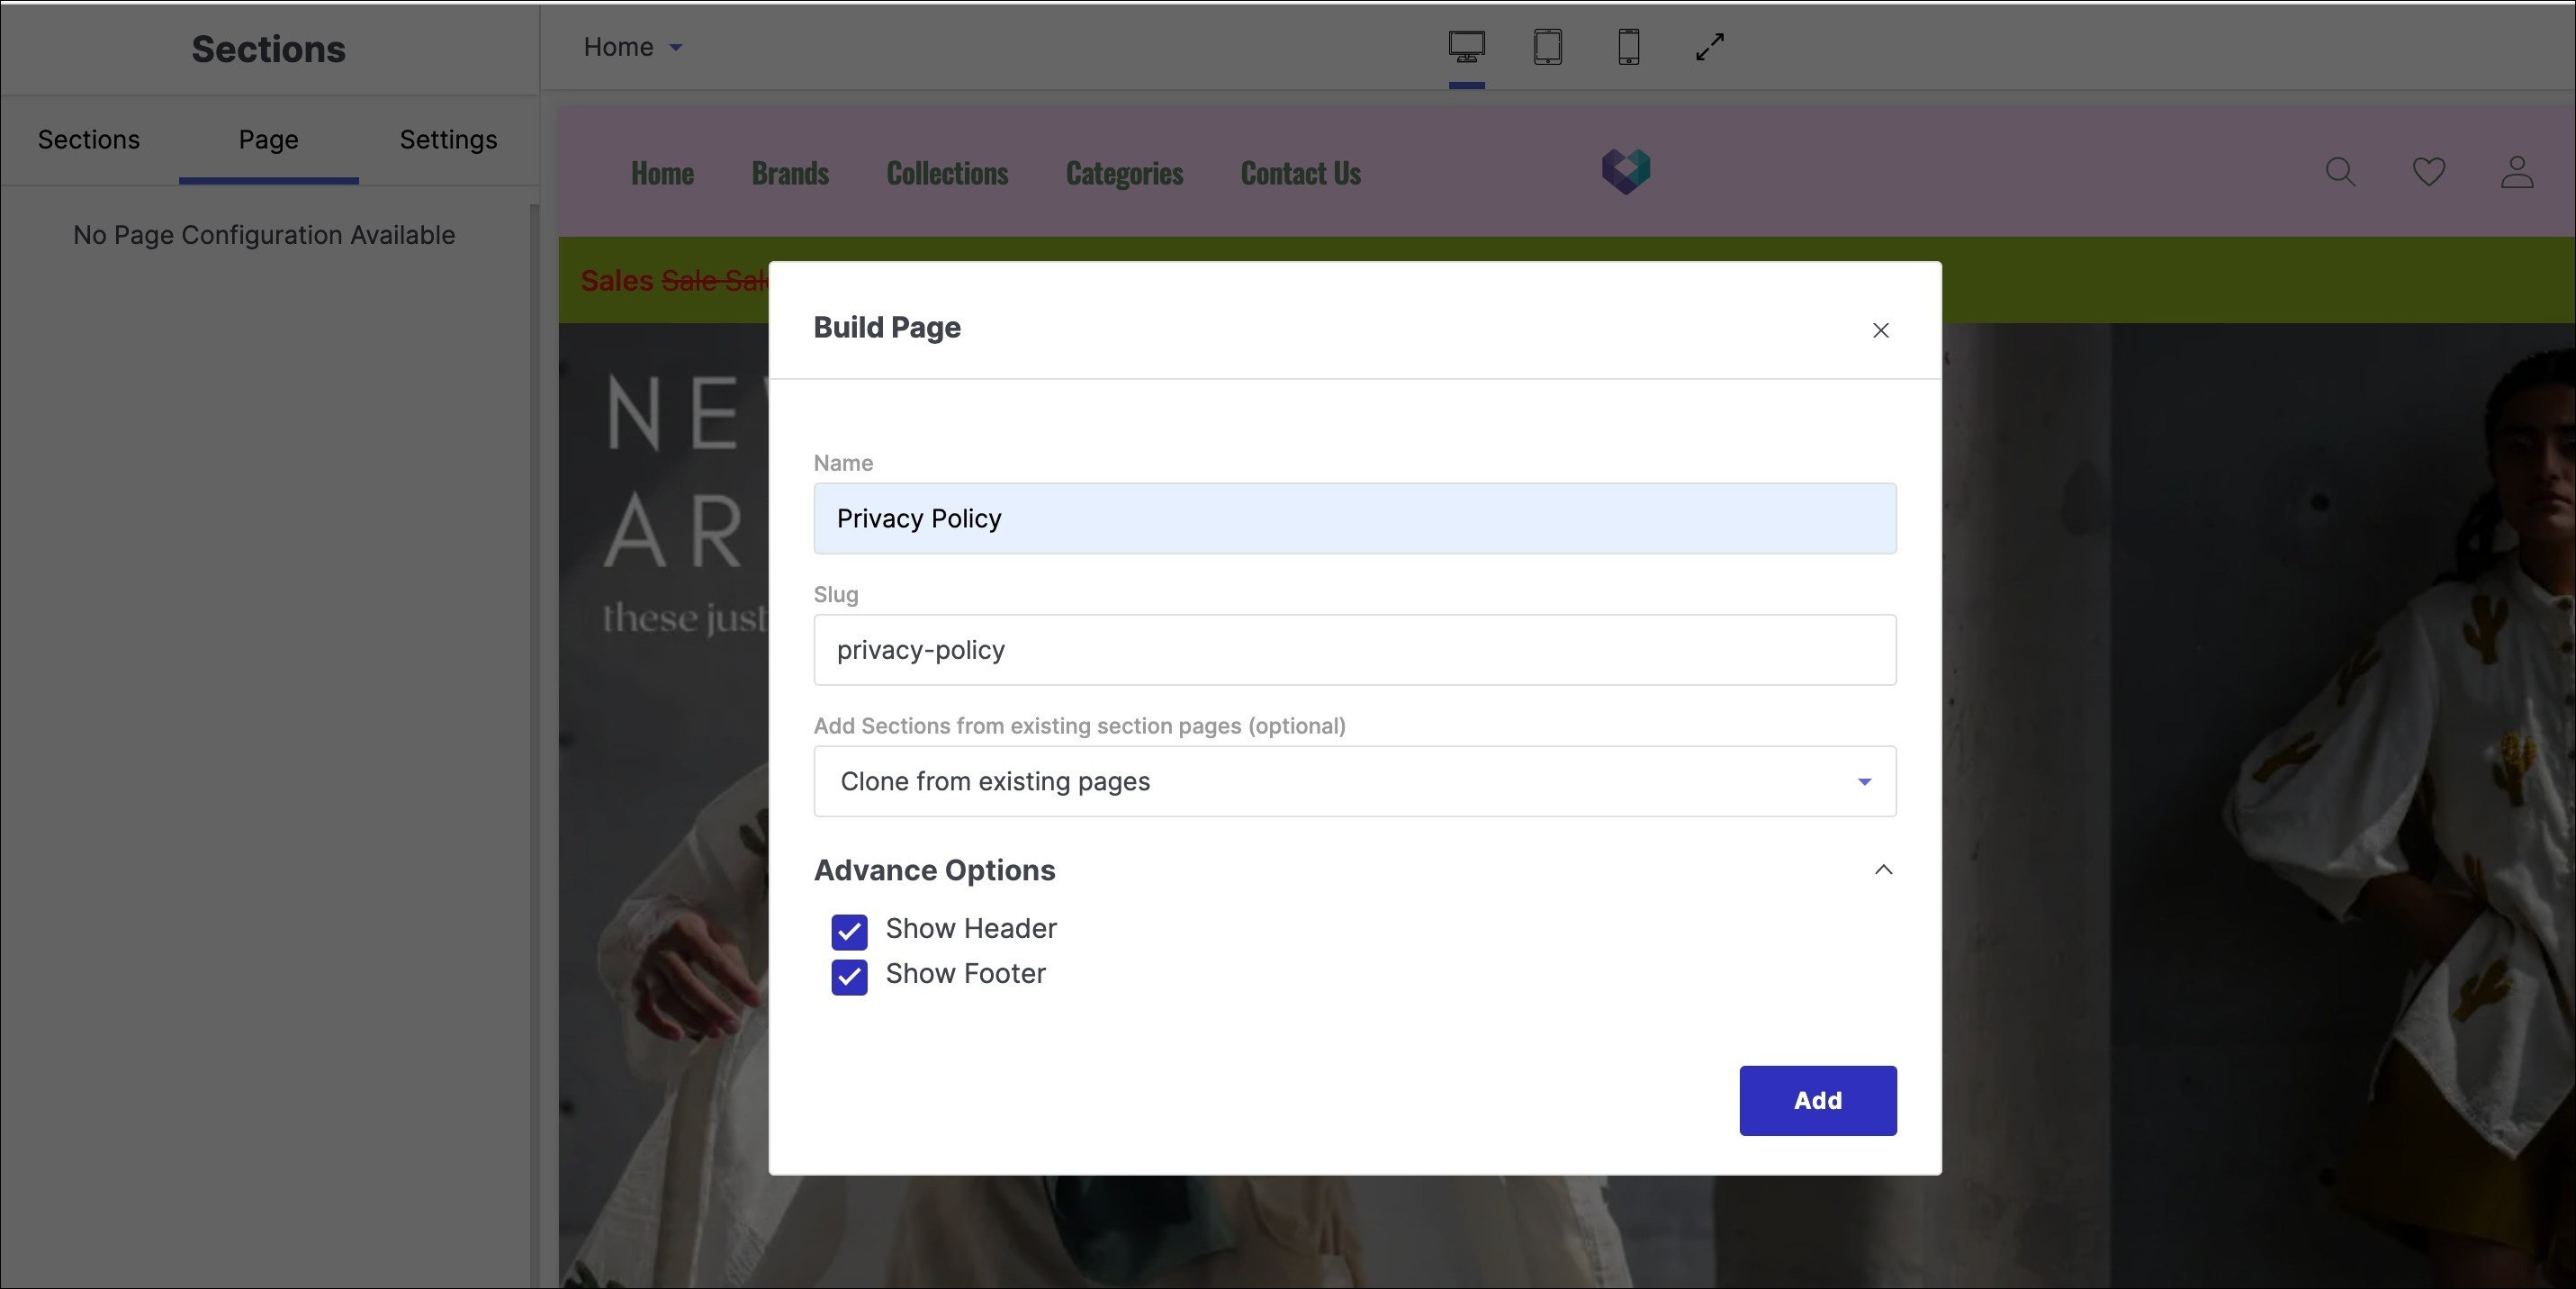Open the Clone from existing pages dropdown

pos(1354,781)
